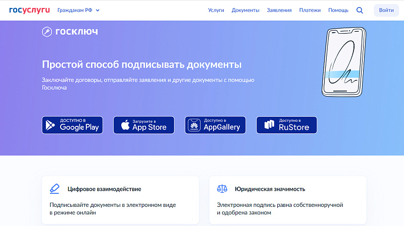Image resolution: width=404 pixels, height=226 pixels.
Task: Click the text Подписывайте документы в электронном виде
Action: 113,205
